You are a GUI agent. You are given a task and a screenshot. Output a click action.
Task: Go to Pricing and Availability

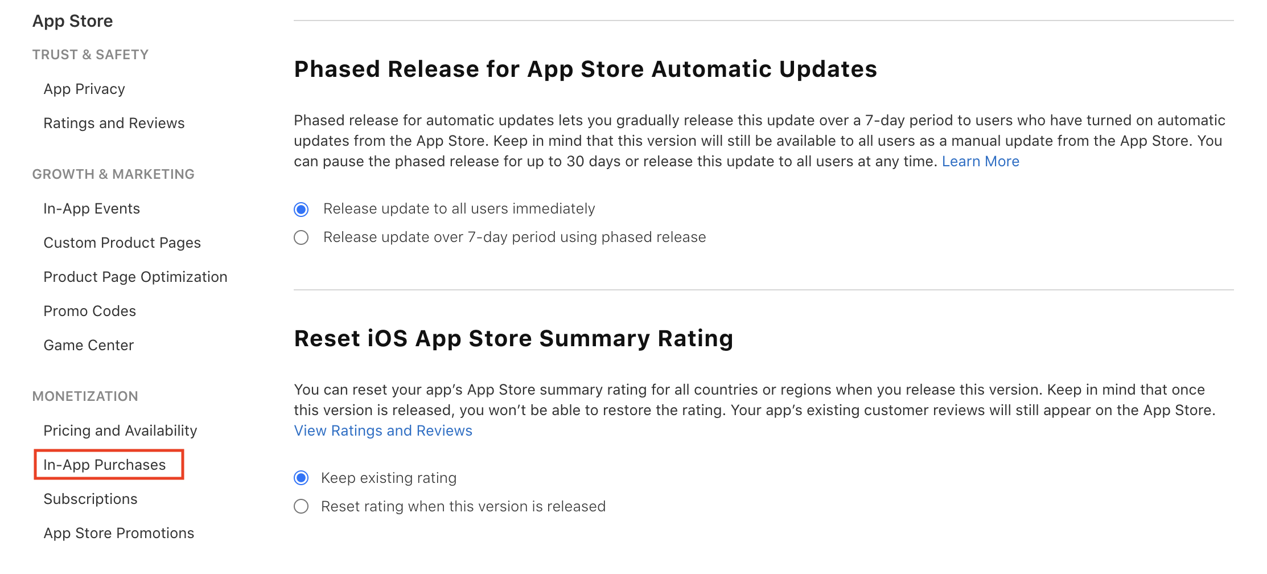[x=120, y=430]
